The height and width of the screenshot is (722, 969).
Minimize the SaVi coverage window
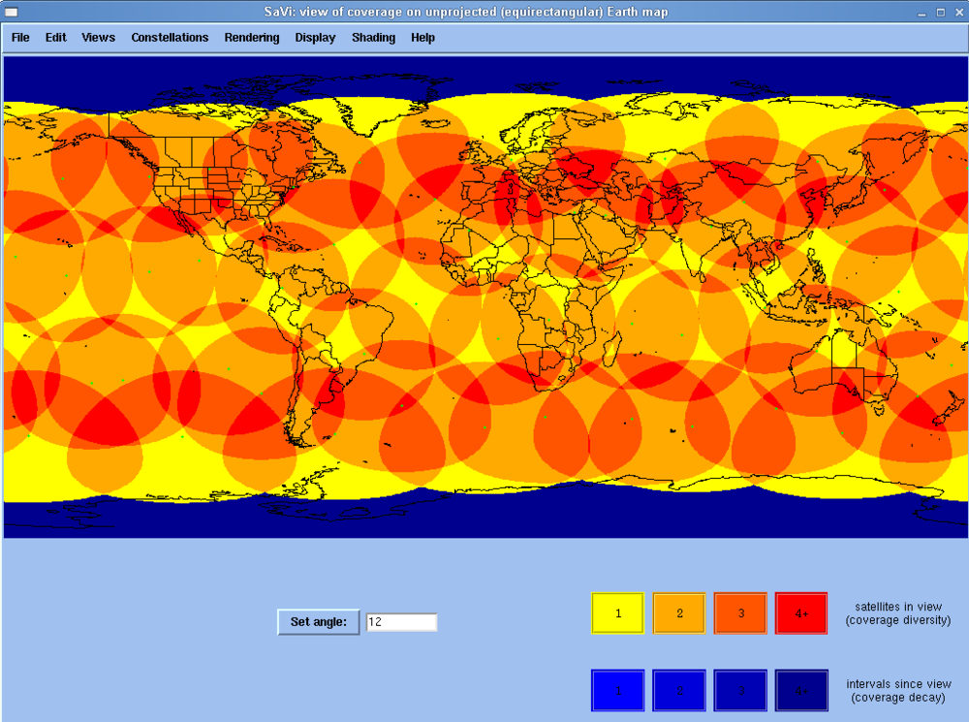922,13
